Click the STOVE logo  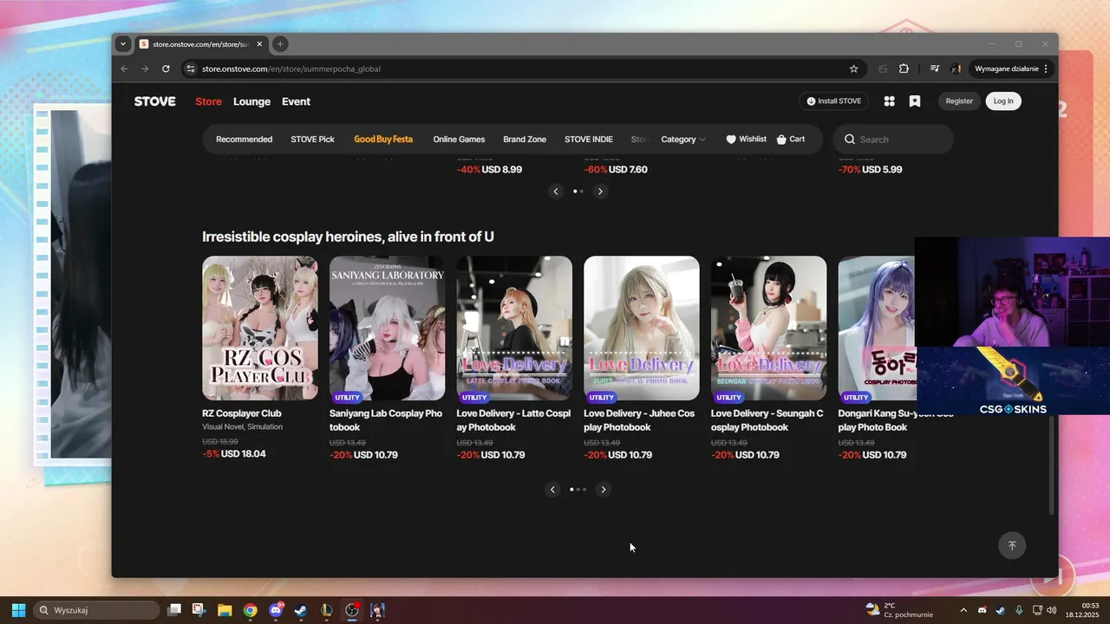(x=155, y=101)
